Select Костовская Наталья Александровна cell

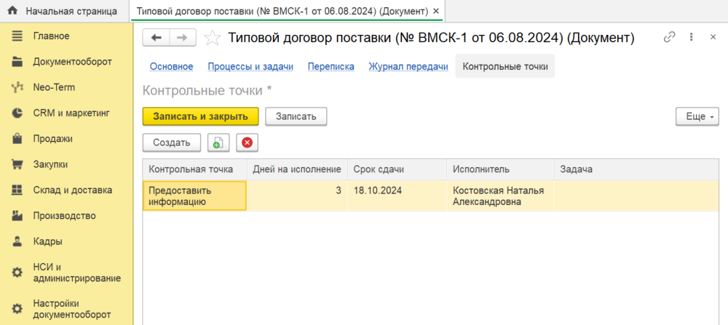501,196
